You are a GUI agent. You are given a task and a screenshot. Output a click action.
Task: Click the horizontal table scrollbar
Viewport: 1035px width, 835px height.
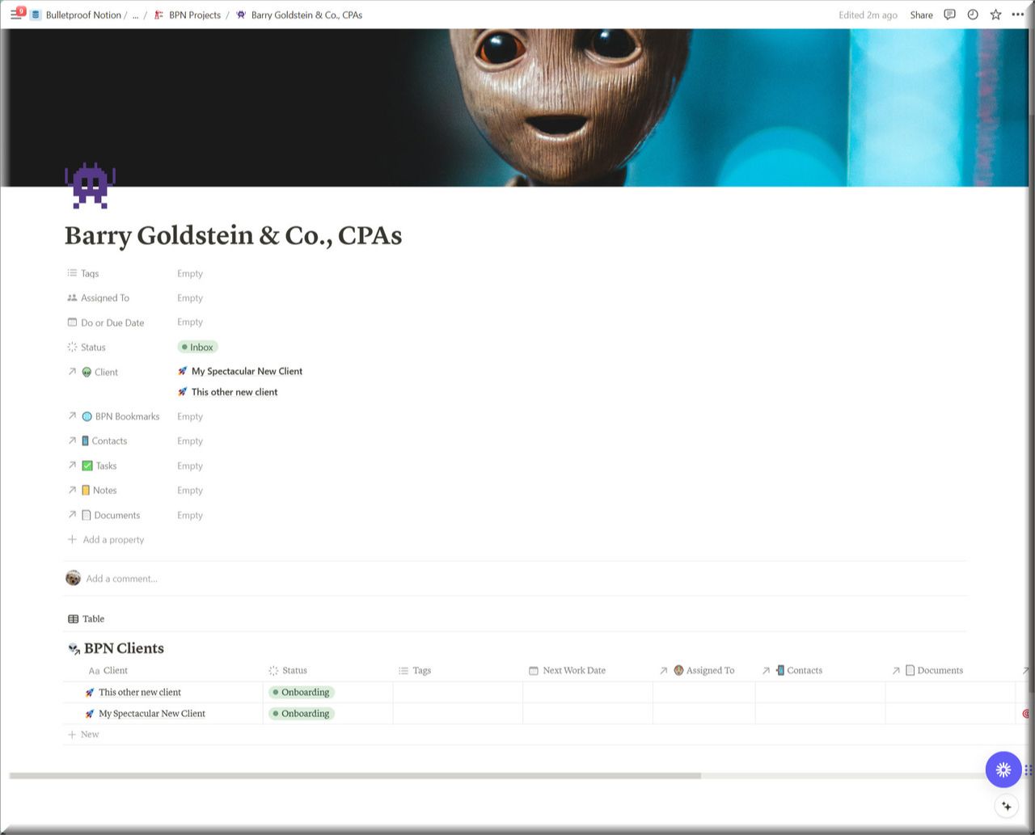(355, 775)
